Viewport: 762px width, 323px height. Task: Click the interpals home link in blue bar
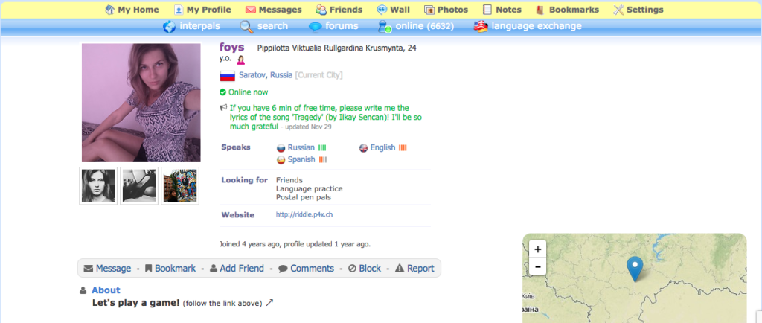click(x=199, y=26)
